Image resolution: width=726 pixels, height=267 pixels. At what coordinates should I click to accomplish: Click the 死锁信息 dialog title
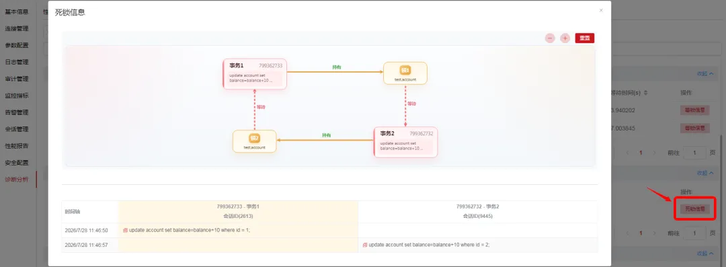[70, 13]
